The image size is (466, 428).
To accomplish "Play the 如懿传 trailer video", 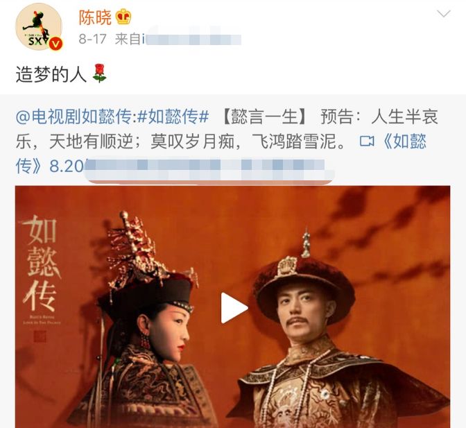I will pyautogui.click(x=234, y=308).
